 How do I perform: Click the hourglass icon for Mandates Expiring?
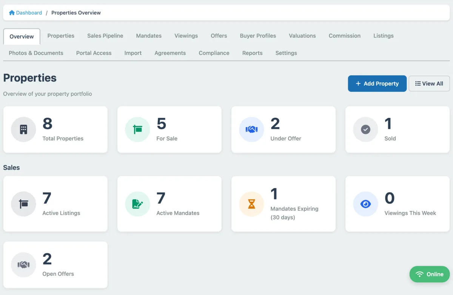pyautogui.click(x=251, y=204)
